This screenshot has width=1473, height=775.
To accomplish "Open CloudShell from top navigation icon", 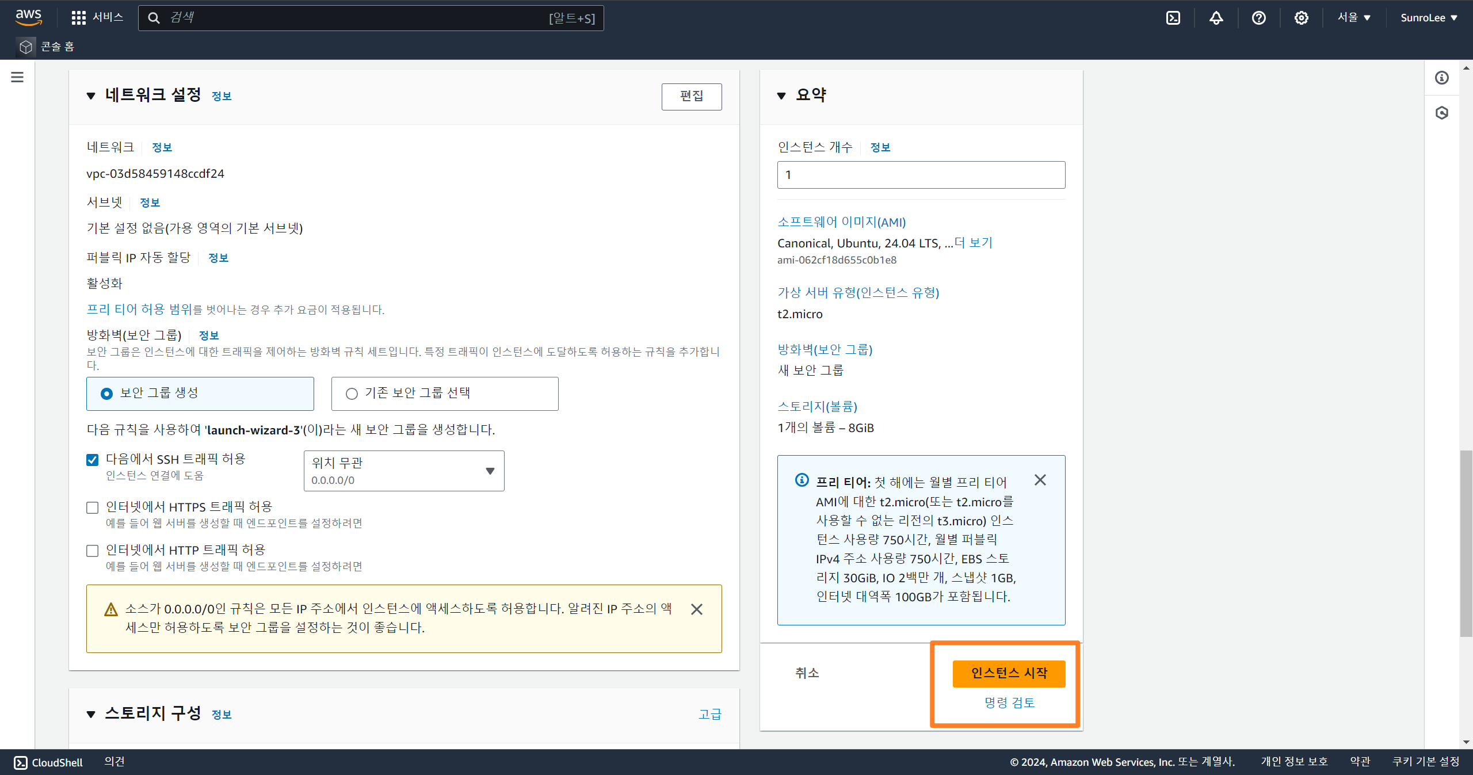I will (1173, 18).
